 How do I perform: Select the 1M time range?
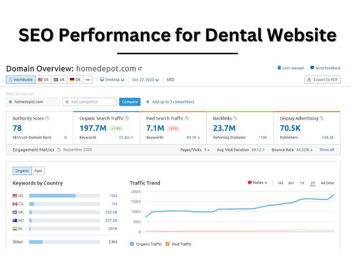[x=280, y=183]
